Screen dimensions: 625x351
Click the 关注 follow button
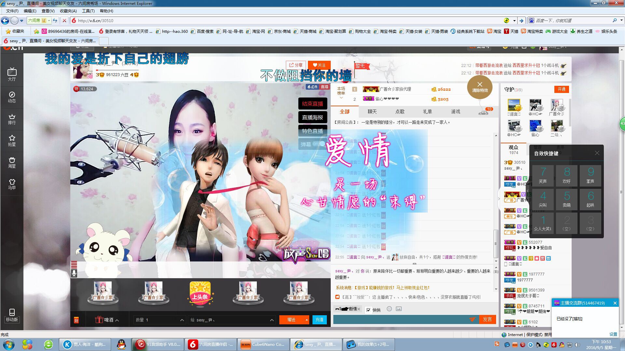[x=319, y=65]
